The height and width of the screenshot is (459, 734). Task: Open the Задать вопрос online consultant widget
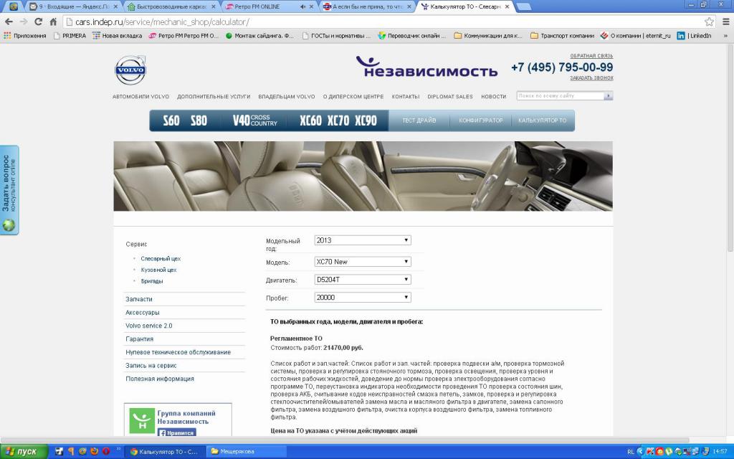9,189
